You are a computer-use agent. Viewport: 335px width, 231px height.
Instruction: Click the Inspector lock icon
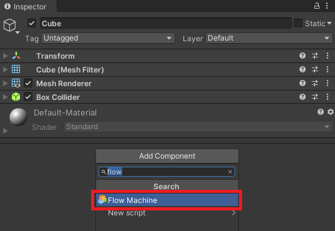coord(317,6)
